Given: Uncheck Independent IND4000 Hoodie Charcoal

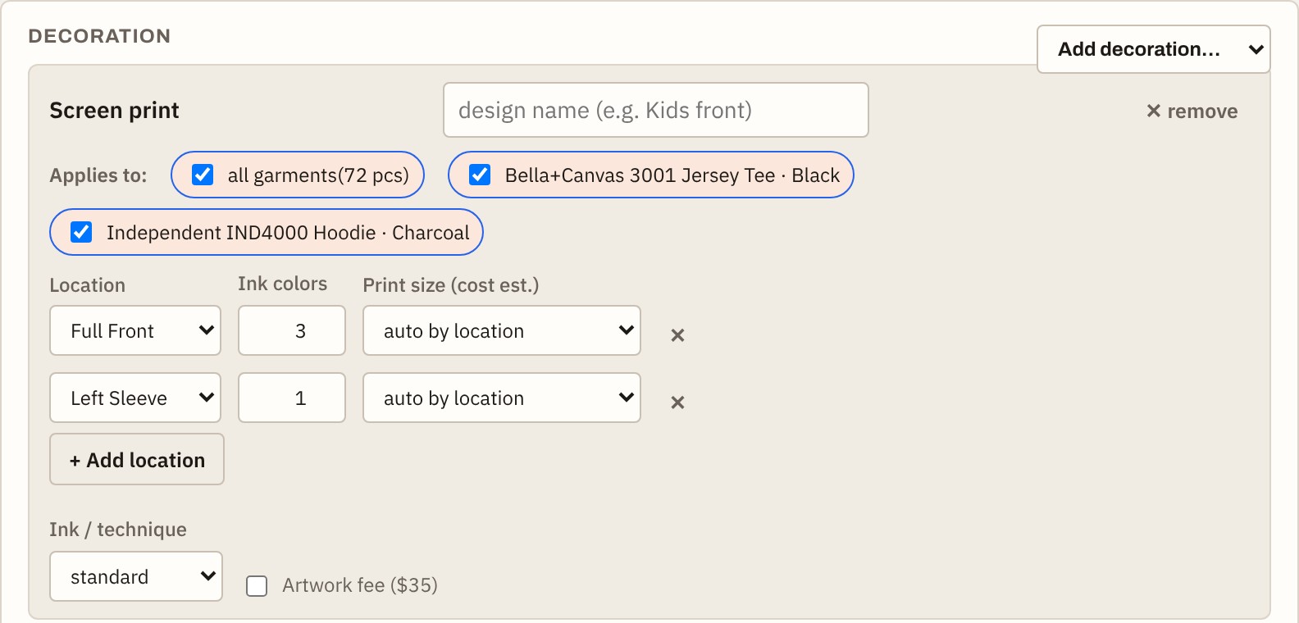Looking at the screenshot, I should [x=81, y=232].
